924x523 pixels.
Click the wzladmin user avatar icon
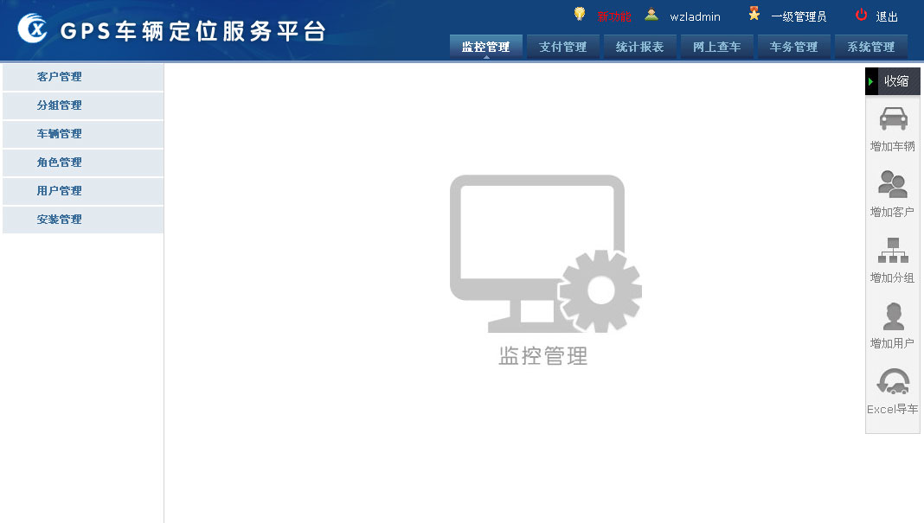pos(651,15)
